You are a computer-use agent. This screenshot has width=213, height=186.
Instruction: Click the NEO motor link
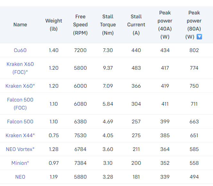click(x=20, y=177)
